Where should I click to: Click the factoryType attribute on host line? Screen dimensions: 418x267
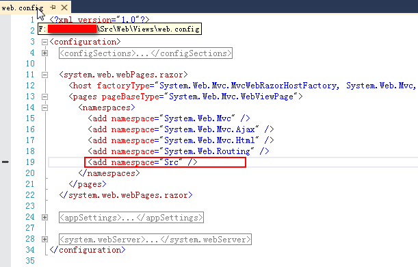tap(123, 86)
